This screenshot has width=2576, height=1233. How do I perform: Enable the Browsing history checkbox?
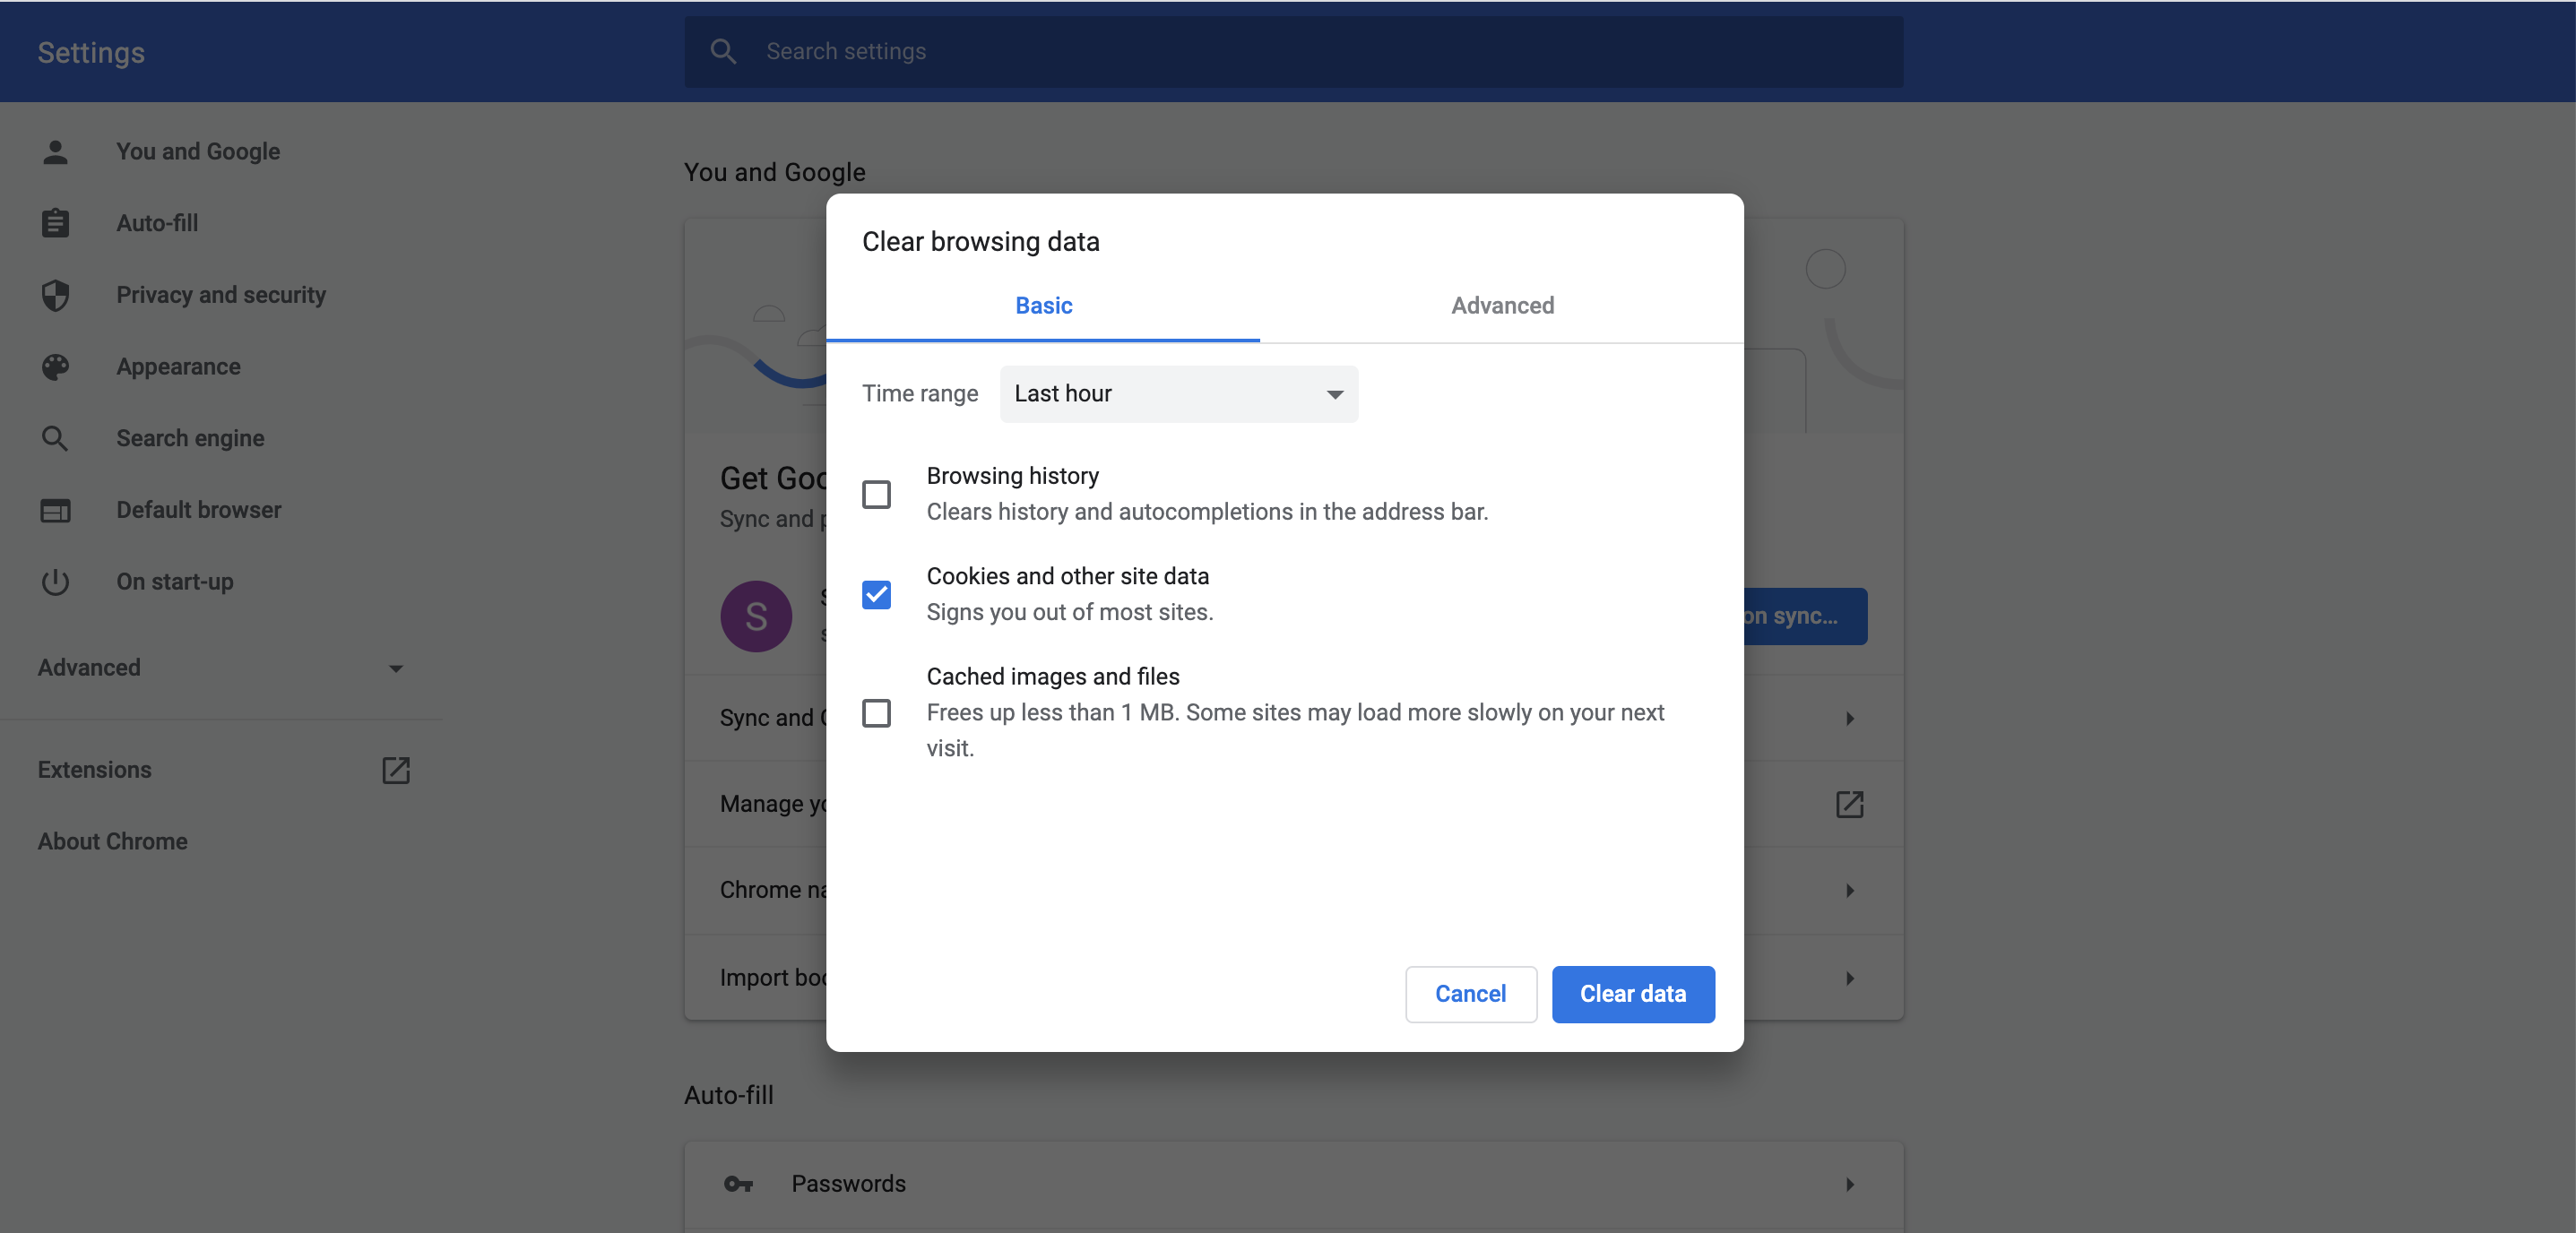[876, 494]
